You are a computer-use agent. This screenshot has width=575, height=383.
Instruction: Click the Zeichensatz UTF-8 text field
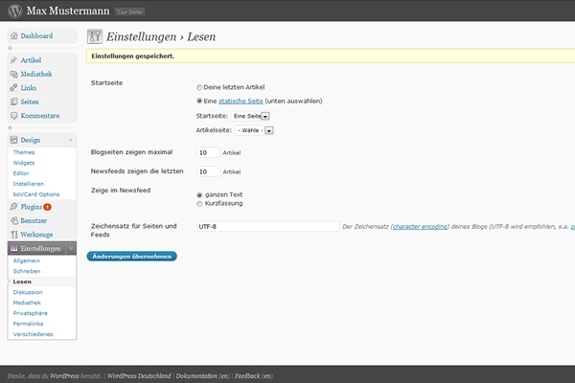click(266, 226)
